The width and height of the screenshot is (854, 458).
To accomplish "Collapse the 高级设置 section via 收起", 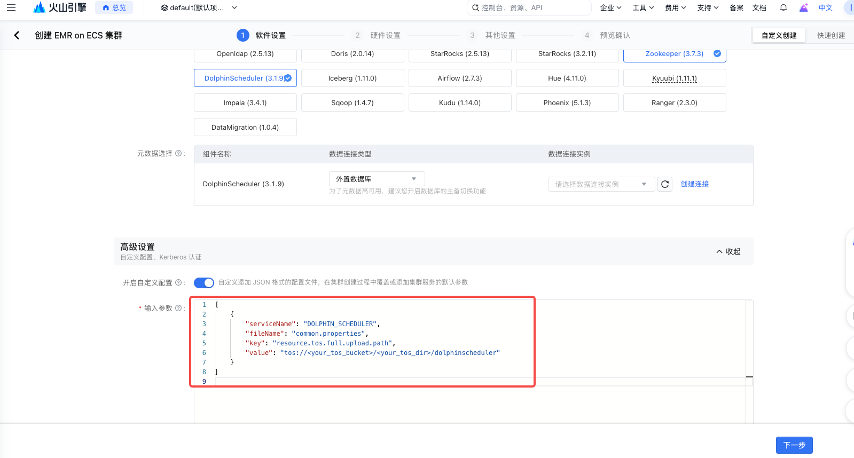I will 728,251.
